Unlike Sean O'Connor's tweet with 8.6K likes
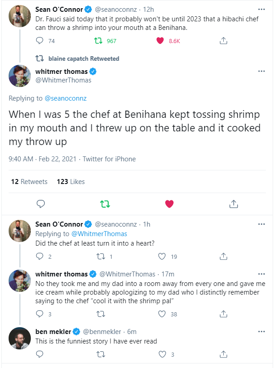Image resolution: width=279 pixels, height=368 pixels. tap(160, 41)
